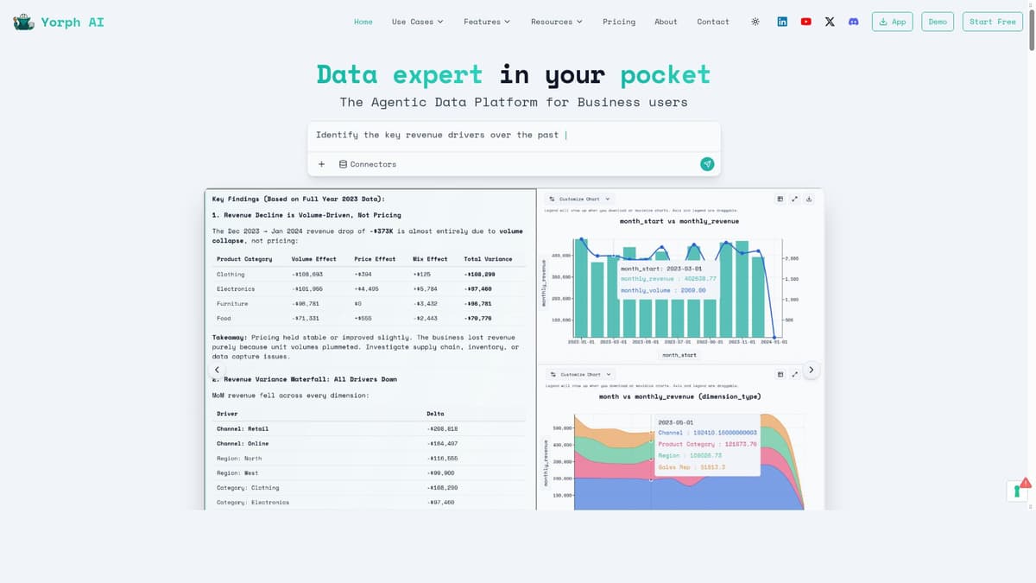Click the Connectors button
Image resolution: width=1036 pixels, height=583 pixels.
tap(368, 164)
